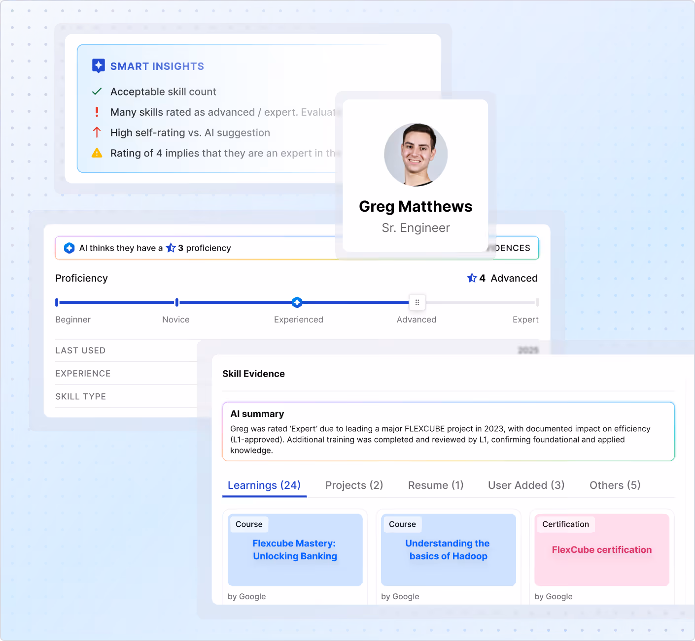
Task: Click the Smart Insights sparkle icon
Action: tap(98, 65)
